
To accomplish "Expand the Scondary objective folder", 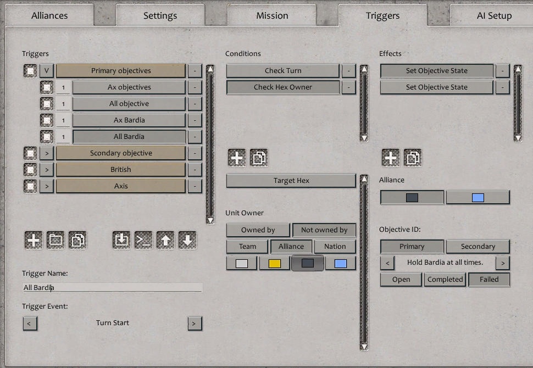I will 47,153.
